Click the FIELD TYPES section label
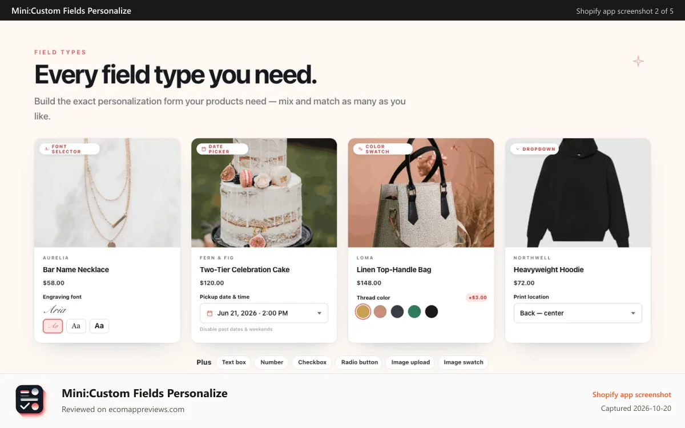This screenshot has width=685, height=428. [x=60, y=53]
